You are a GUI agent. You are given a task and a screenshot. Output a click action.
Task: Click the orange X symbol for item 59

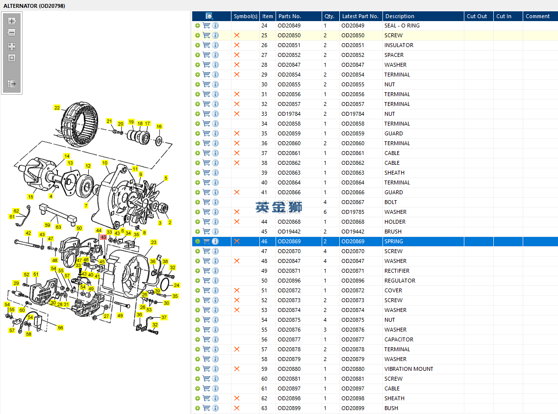click(x=237, y=369)
